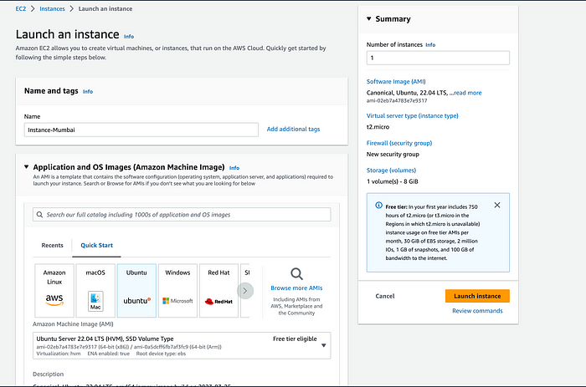Click the search magnifier icon in AMI catalog field
Screen dimensions: 586x387
pos(39,215)
